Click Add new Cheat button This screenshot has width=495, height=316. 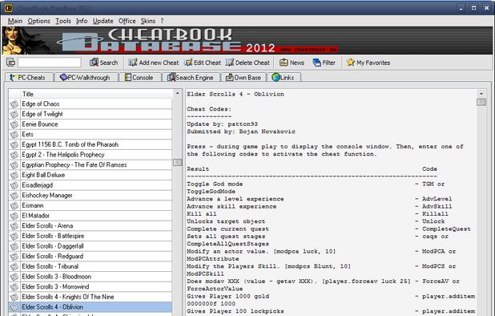154,63
